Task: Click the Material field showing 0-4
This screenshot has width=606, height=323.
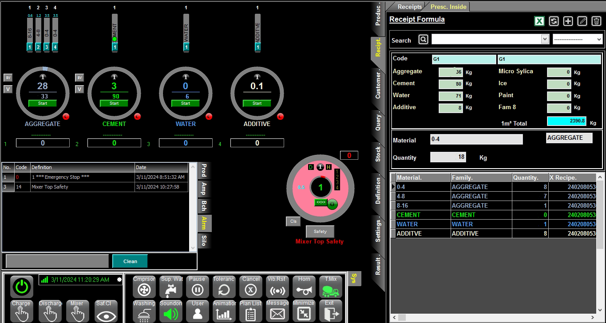Action: point(476,140)
